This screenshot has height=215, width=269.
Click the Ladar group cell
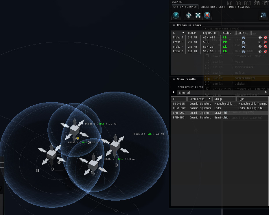tap(218, 108)
